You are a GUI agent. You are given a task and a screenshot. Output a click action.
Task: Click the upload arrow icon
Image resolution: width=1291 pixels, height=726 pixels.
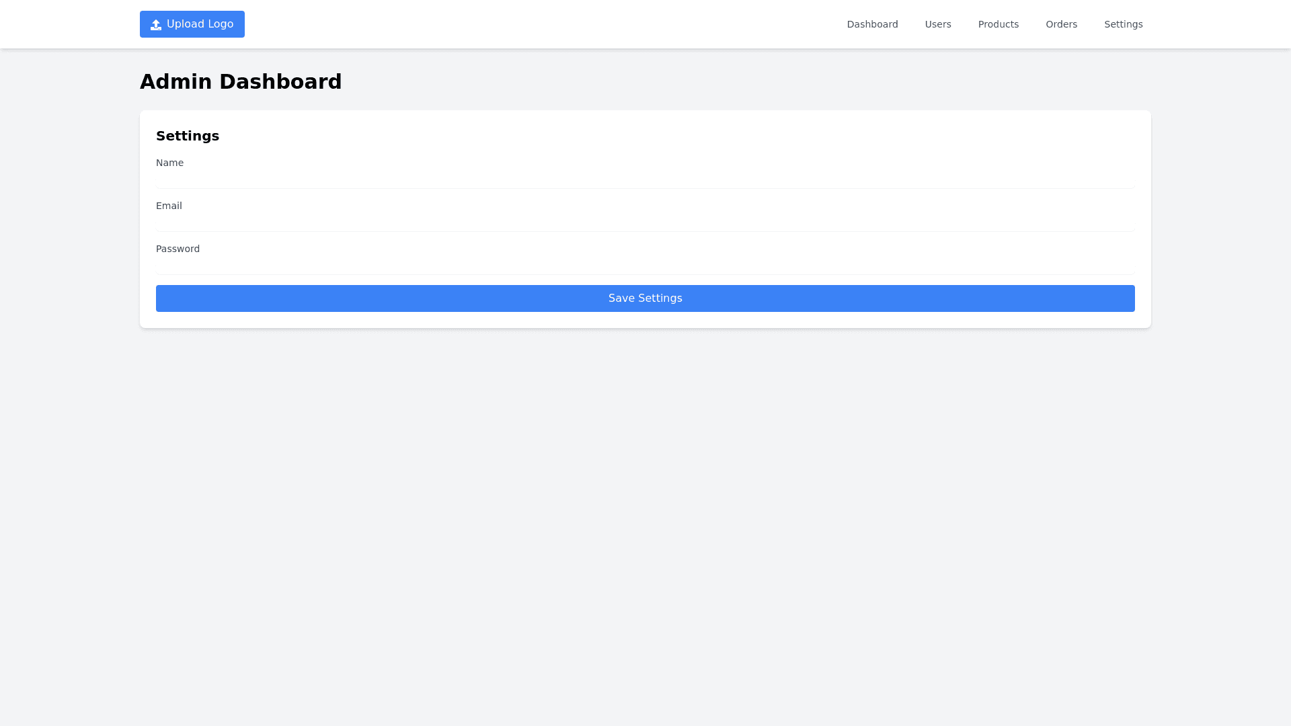156,25
